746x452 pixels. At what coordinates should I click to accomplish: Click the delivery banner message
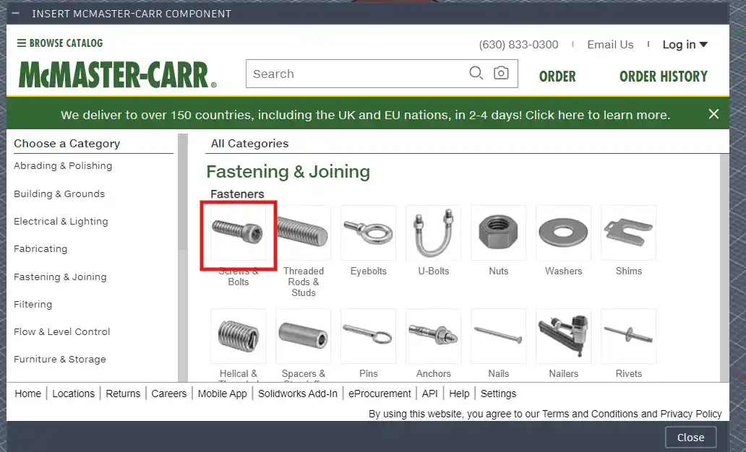pos(365,115)
